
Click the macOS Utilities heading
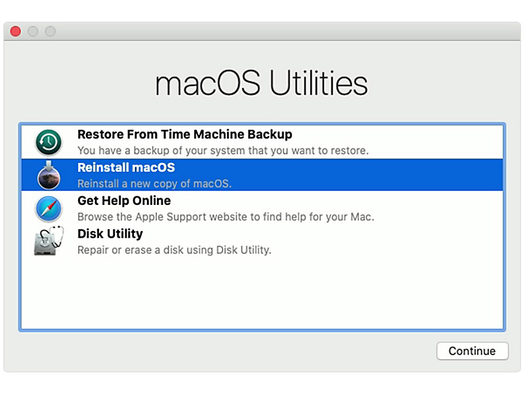tap(261, 84)
